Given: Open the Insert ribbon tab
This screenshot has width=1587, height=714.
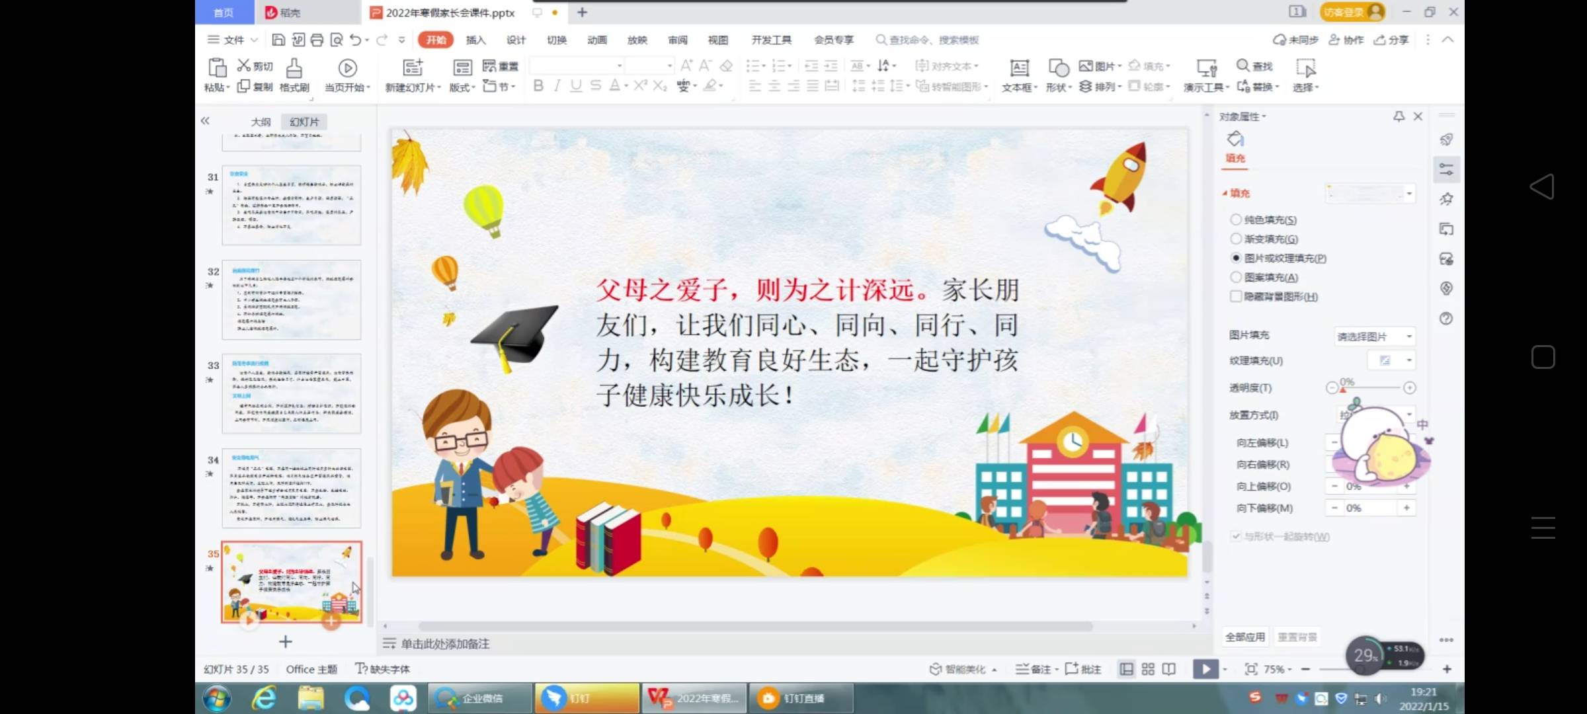Looking at the screenshot, I should click(475, 40).
